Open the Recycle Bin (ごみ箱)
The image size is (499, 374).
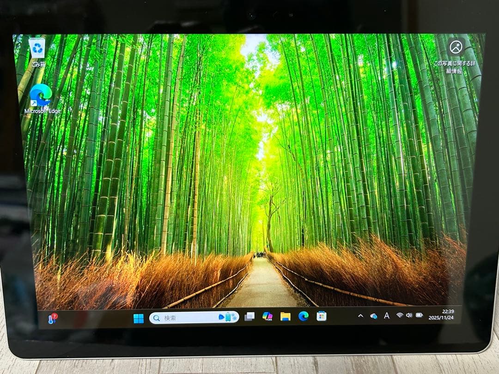37,50
